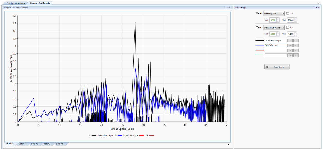This screenshot has width=323, height=149.
Task: Pin the Compare Test Result Graphs panel
Action: 231,8
